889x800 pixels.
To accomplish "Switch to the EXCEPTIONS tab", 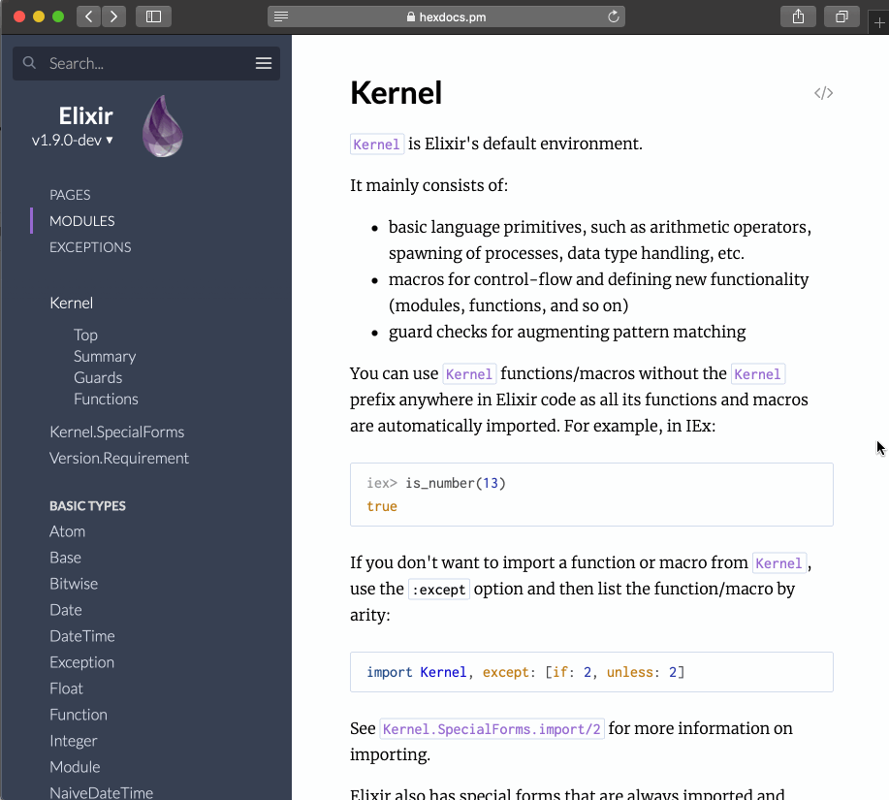I will pos(90,247).
